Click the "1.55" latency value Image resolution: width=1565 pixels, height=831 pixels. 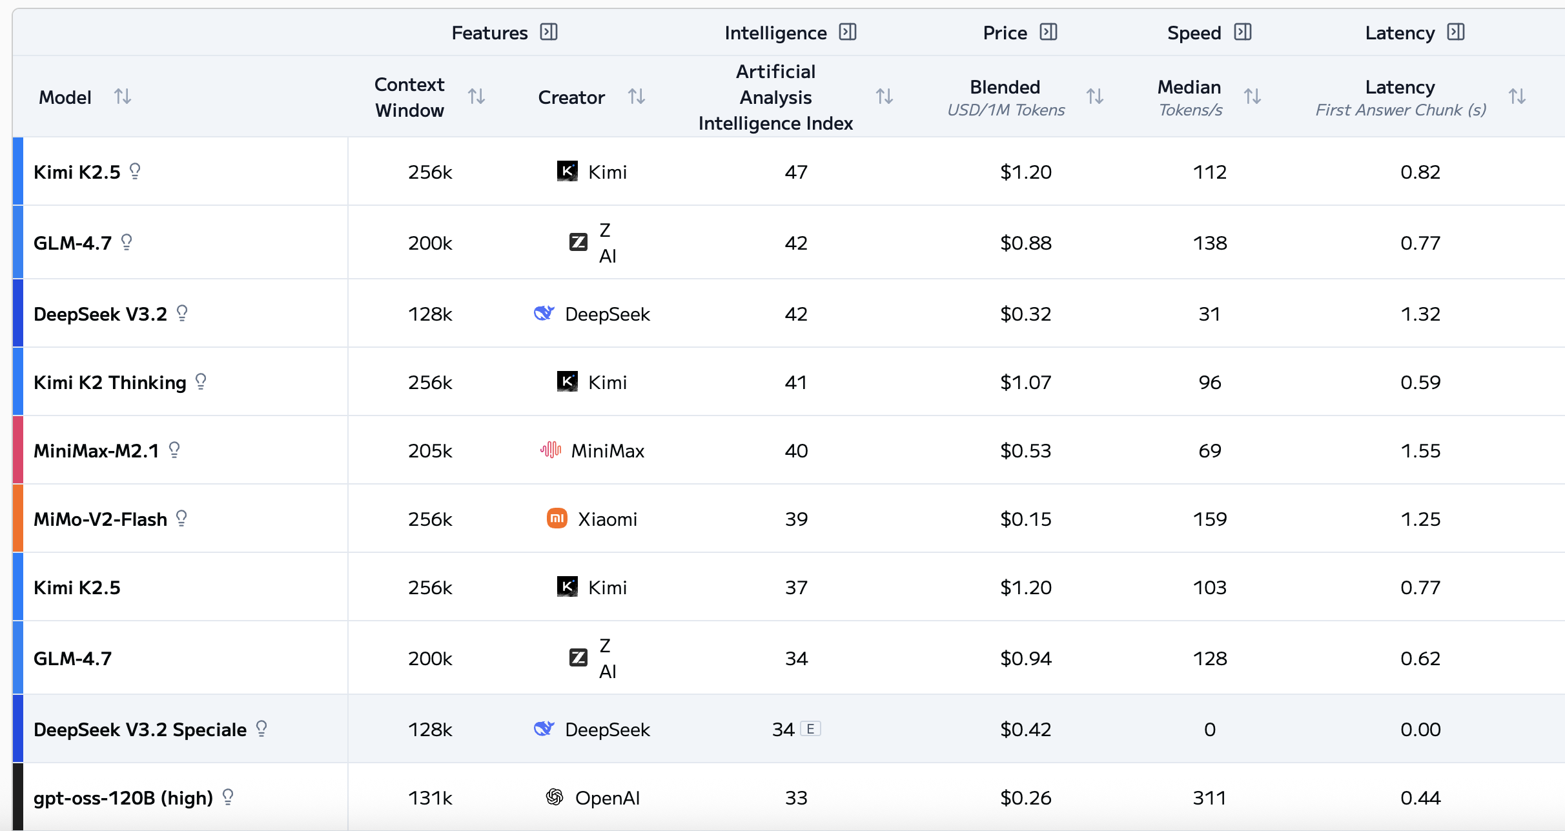point(1420,451)
